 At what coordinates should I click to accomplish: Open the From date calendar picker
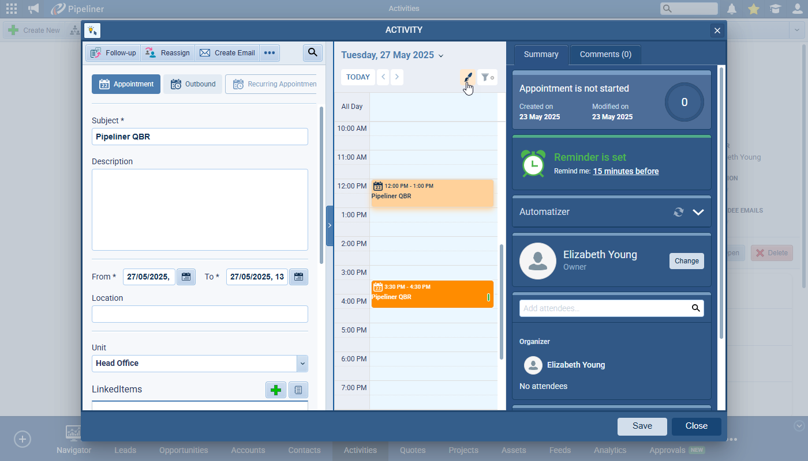pyautogui.click(x=186, y=277)
